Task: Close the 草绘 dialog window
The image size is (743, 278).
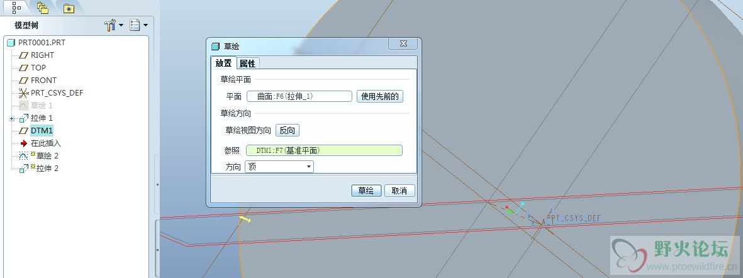Action: 403,43
